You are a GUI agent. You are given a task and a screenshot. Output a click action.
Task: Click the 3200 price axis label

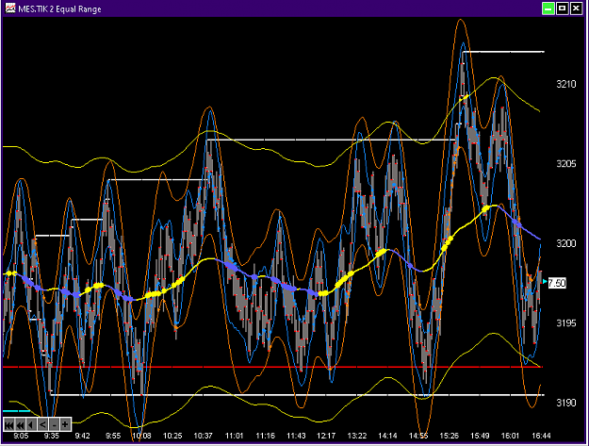coord(566,243)
